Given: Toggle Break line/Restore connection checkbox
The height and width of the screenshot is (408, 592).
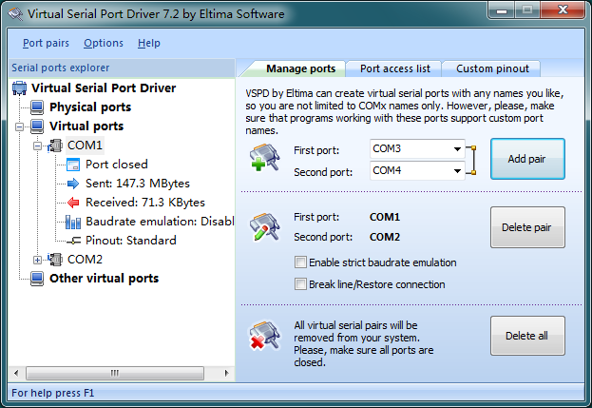Looking at the screenshot, I should click(x=300, y=284).
